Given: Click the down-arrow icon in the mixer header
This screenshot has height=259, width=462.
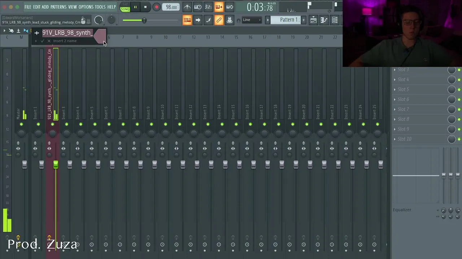Looking at the screenshot, I should point(18,31).
